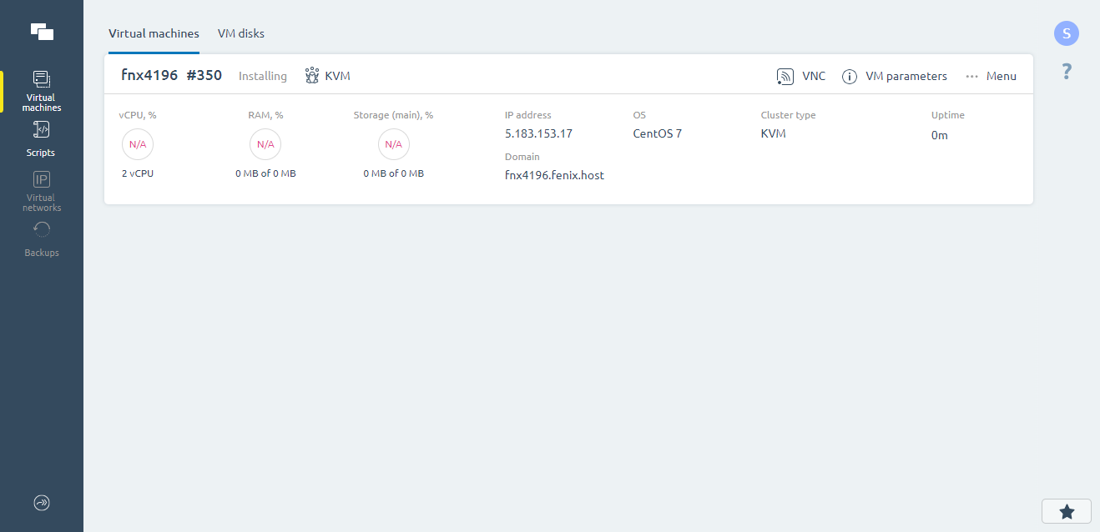1100x532 pixels.
Task: Click the KVM cluster icon label
Action: tap(327, 76)
